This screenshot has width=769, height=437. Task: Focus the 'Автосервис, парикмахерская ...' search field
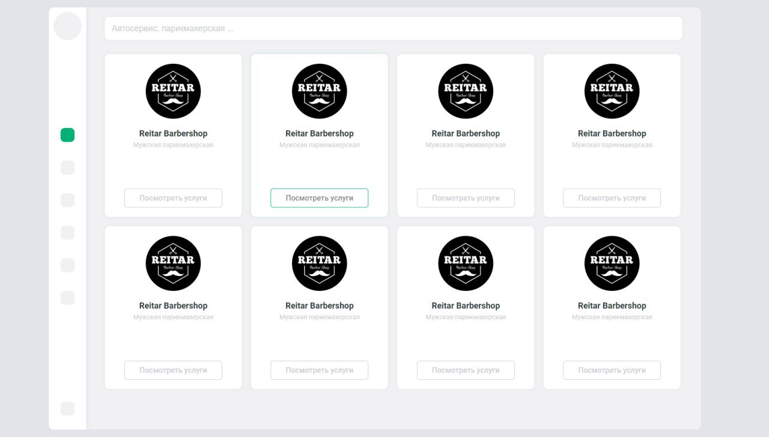(x=394, y=28)
